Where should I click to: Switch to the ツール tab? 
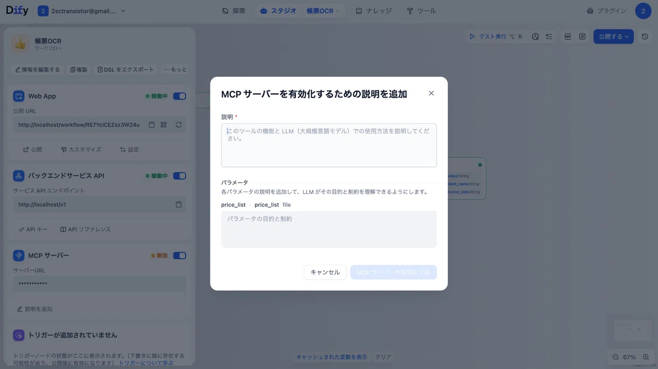pos(421,11)
